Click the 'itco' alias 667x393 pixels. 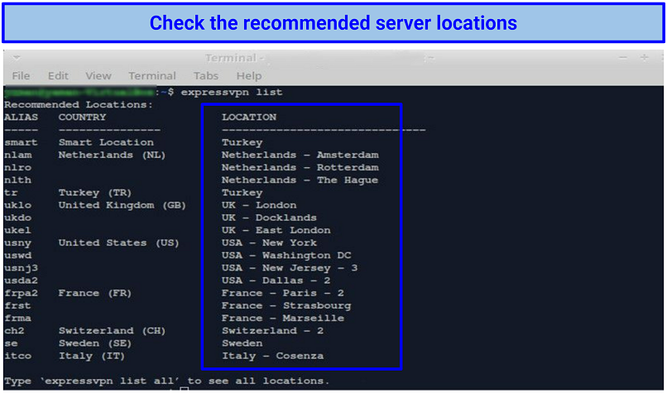pyautogui.click(x=18, y=356)
